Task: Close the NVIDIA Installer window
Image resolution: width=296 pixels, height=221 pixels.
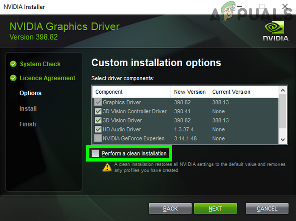Action: (x=285, y=6)
